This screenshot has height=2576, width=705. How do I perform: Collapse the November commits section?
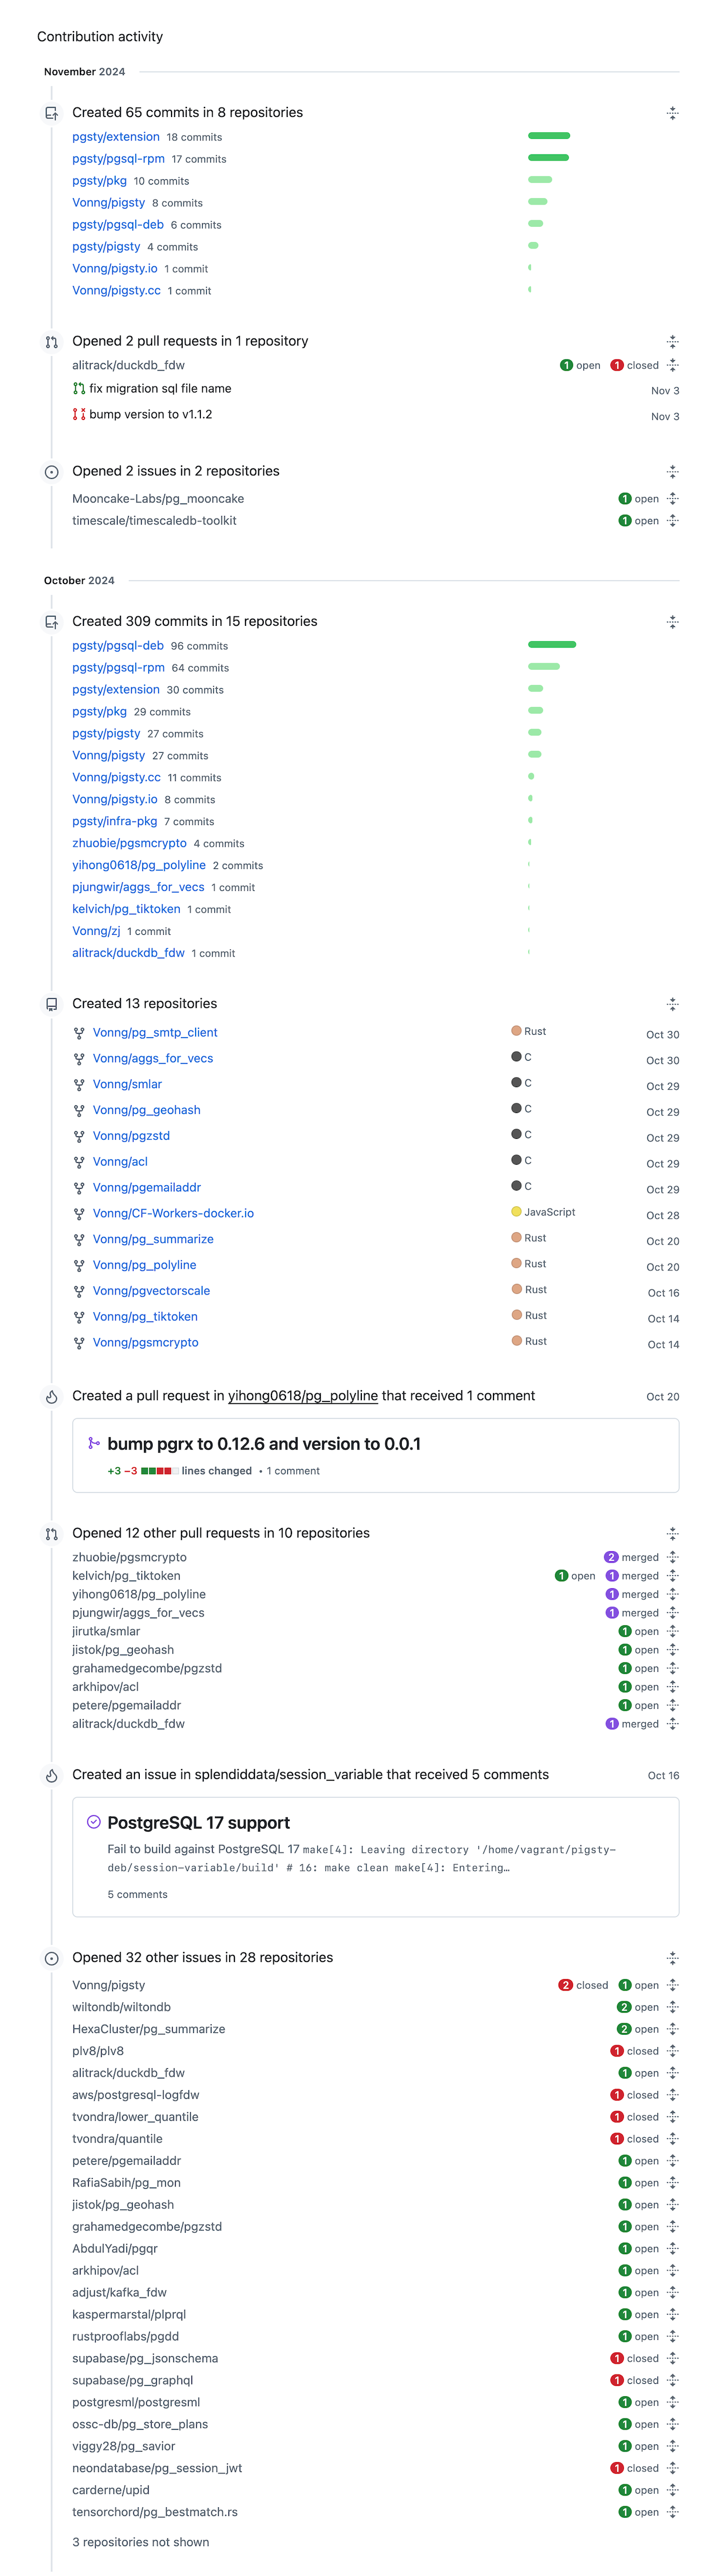coord(672,113)
